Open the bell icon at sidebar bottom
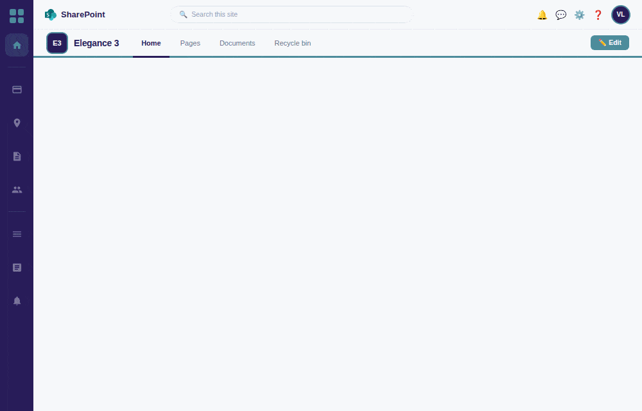This screenshot has width=642, height=411. [17, 301]
